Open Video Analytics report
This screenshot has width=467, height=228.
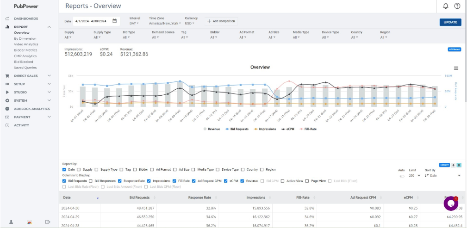click(26, 44)
